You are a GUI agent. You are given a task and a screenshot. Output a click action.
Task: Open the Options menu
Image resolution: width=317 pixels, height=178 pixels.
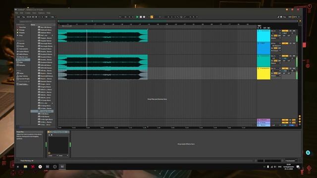click(41, 13)
